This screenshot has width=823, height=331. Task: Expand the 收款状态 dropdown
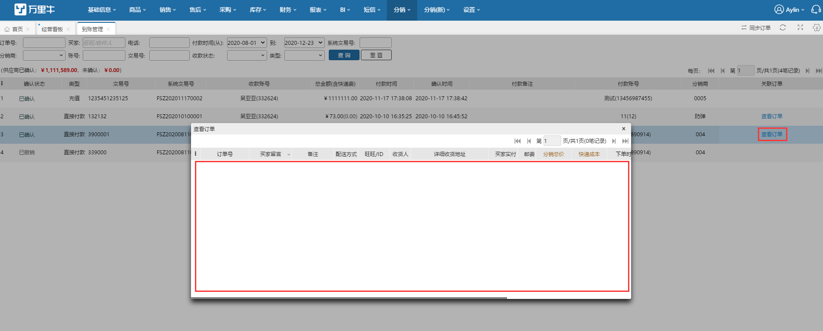pyautogui.click(x=247, y=55)
